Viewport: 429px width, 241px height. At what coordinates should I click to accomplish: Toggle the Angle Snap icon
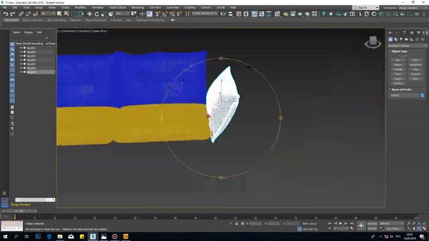click(165, 14)
